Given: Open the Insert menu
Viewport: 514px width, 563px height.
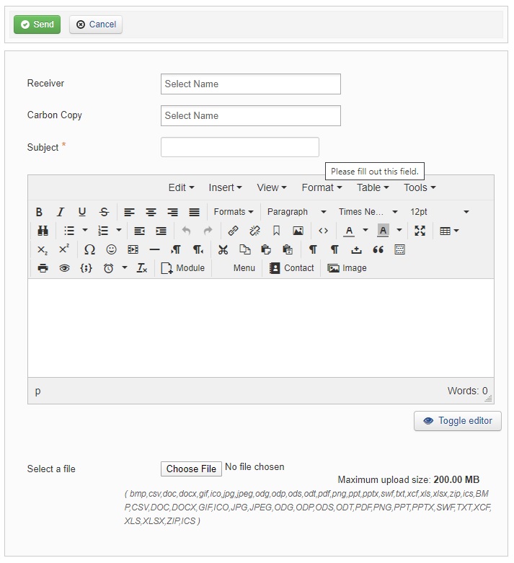Looking at the screenshot, I should pyautogui.click(x=225, y=187).
